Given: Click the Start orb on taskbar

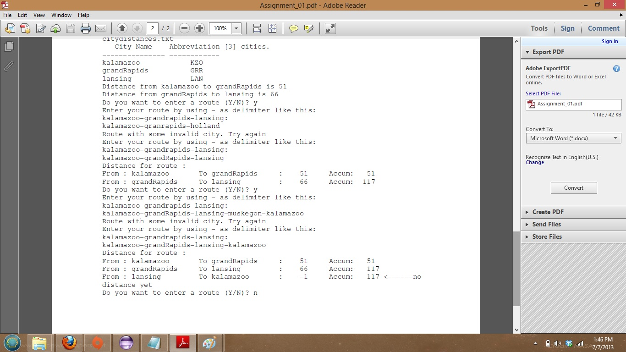Looking at the screenshot, I should click(12, 343).
